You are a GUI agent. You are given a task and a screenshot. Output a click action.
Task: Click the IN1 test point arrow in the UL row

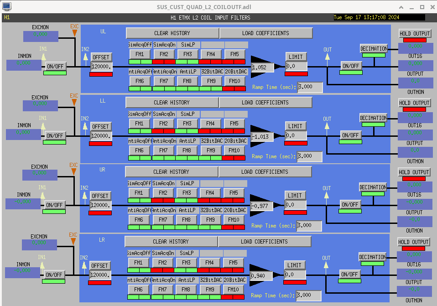pos(43,57)
